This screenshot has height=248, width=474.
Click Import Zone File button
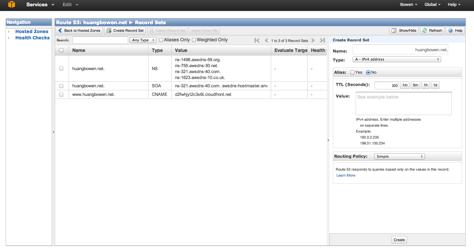click(x=205, y=30)
